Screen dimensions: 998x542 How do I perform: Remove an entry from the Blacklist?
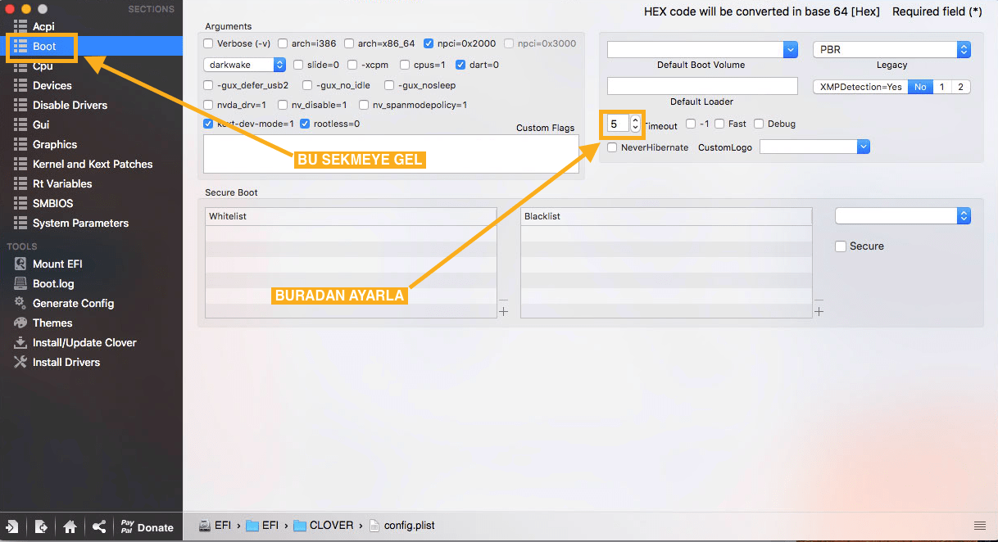[x=819, y=300]
